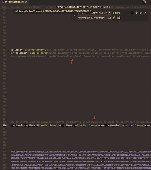Toggle Match Case in find widget
Viewport: 151px width, 170px height.
[x=101, y=13]
